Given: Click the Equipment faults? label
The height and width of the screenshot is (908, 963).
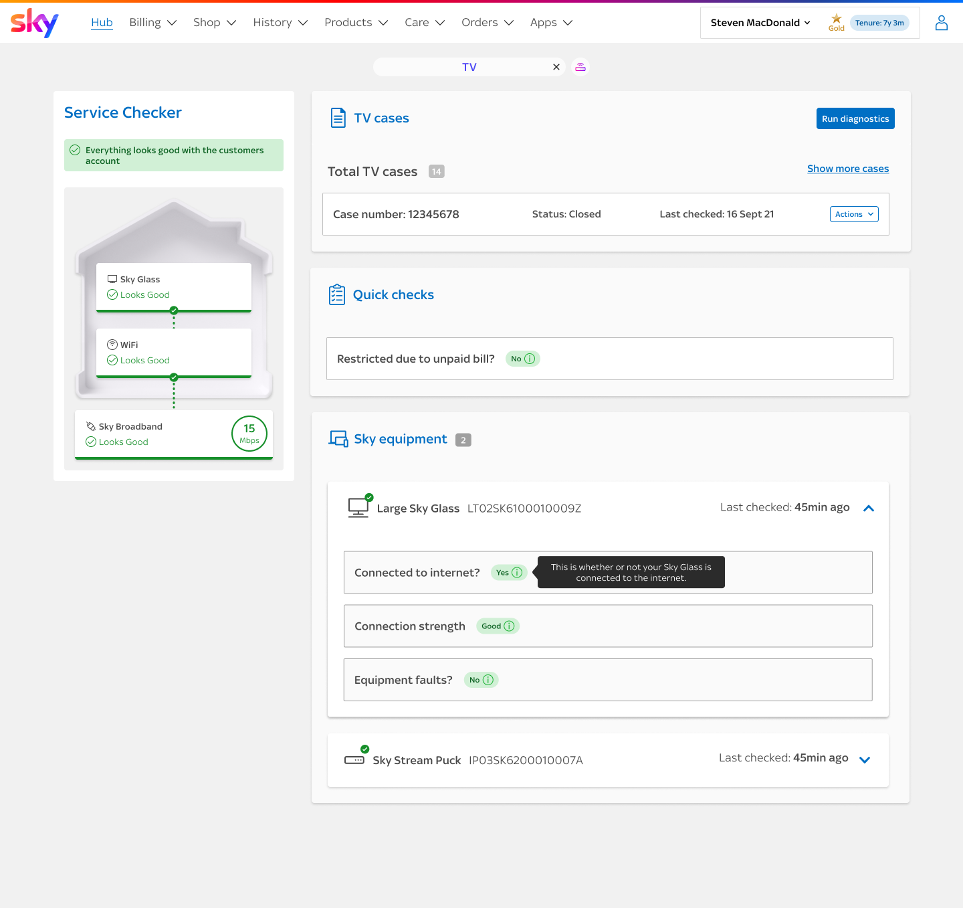Looking at the screenshot, I should click(403, 680).
